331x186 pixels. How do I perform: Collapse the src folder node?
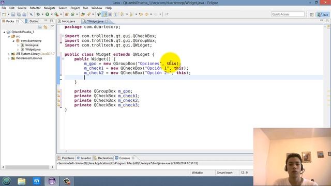pyautogui.click(x=9, y=37)
